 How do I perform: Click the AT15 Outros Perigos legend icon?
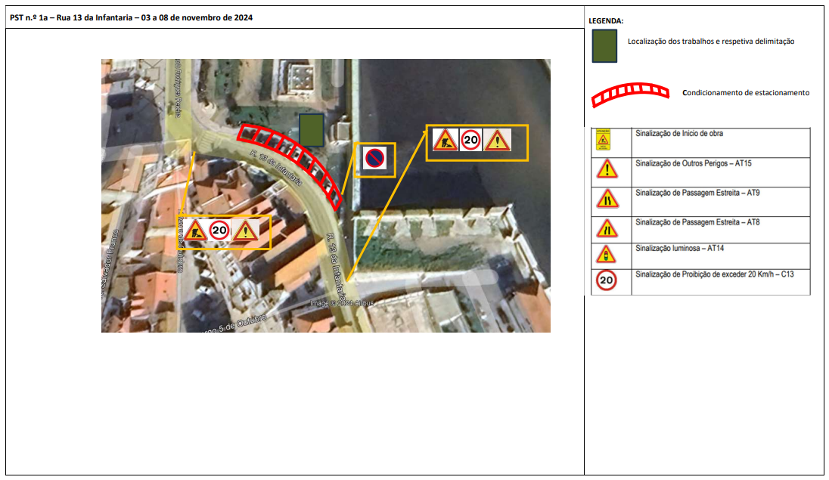606,169
